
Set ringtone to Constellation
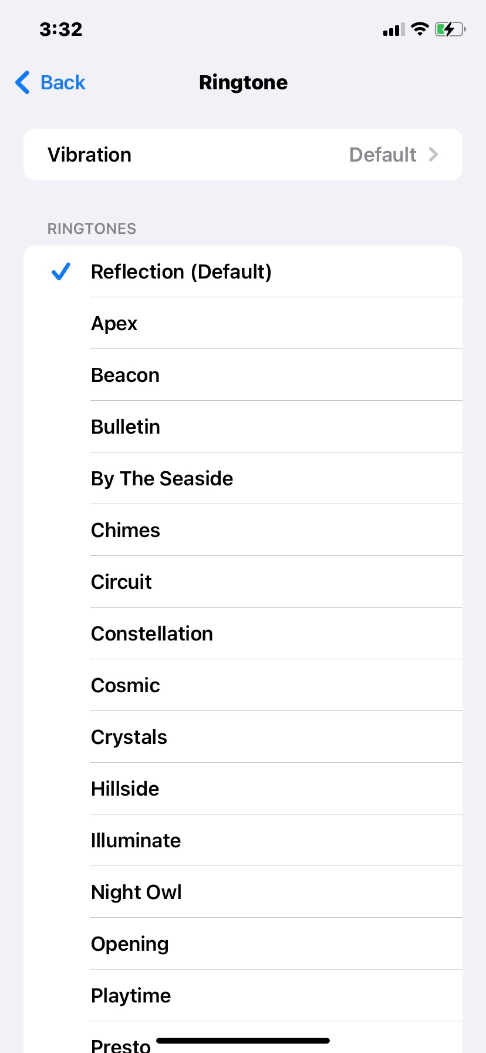pyautogui.click(x=152, y=633)
